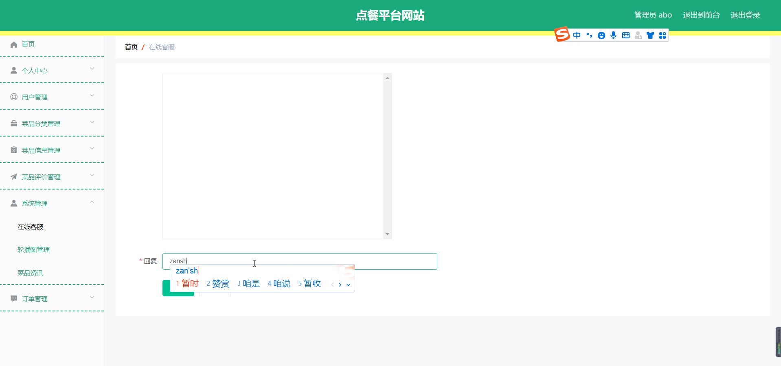
Task: Click 退出到前台 in the header
Action: pos(701,15)
